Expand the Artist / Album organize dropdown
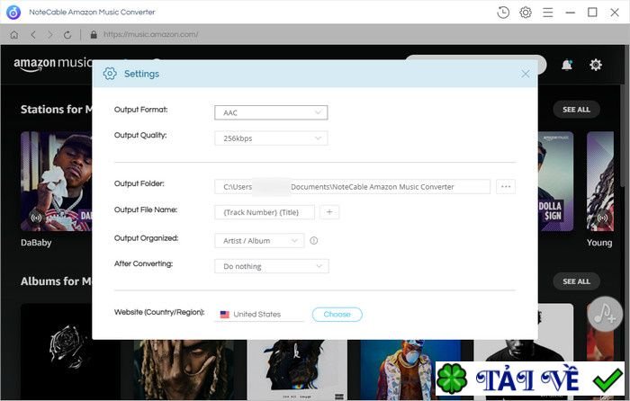Image resolution: width=630 pixels, height=401 pixels. point(259,241)
